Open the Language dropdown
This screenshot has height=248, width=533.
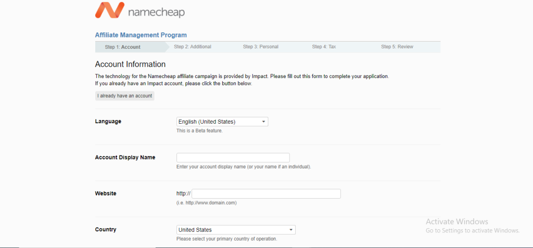pyautogui.click(x=222, y=122)
